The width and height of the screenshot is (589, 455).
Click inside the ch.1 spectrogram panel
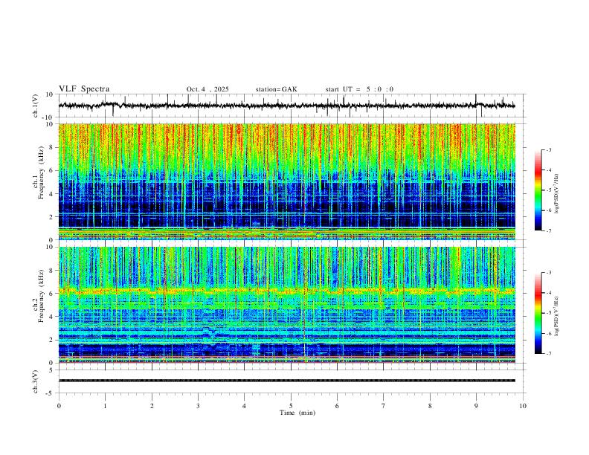click(286, 181)
